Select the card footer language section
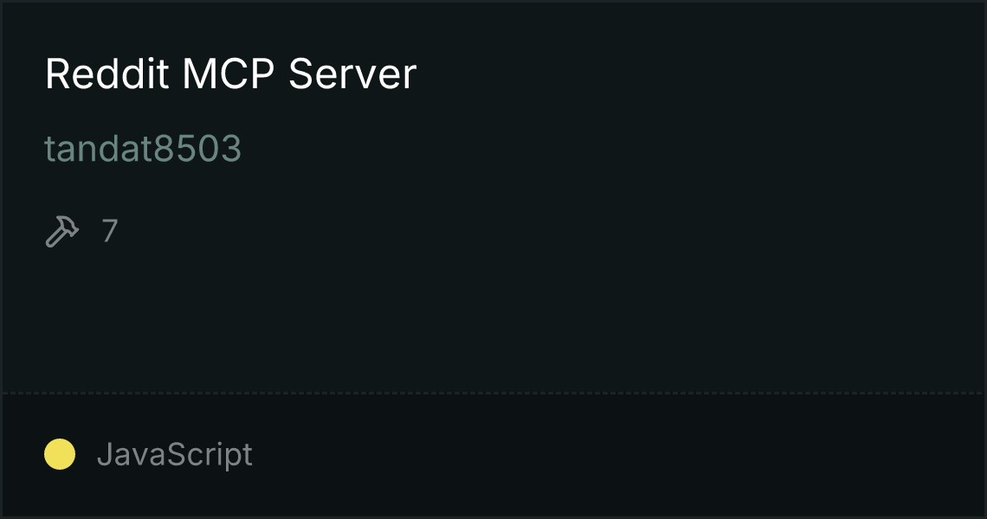Image resolution: width=987 pixels, height=519 pixels. click(x=493, y=455)
